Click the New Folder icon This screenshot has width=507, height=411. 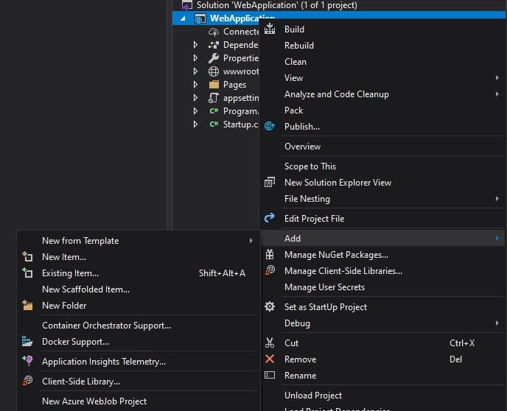27,306
